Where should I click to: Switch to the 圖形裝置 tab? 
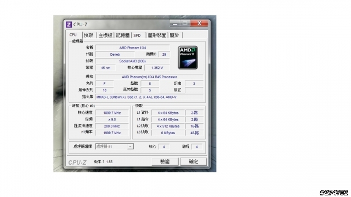[x=157, y=35]
